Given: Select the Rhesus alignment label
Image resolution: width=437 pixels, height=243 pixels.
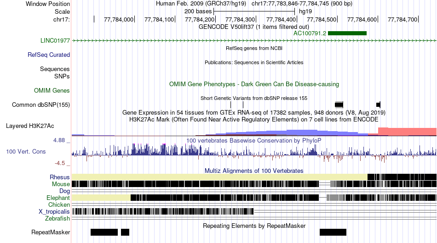Looking at the screenshot, I should pos(60,177).
